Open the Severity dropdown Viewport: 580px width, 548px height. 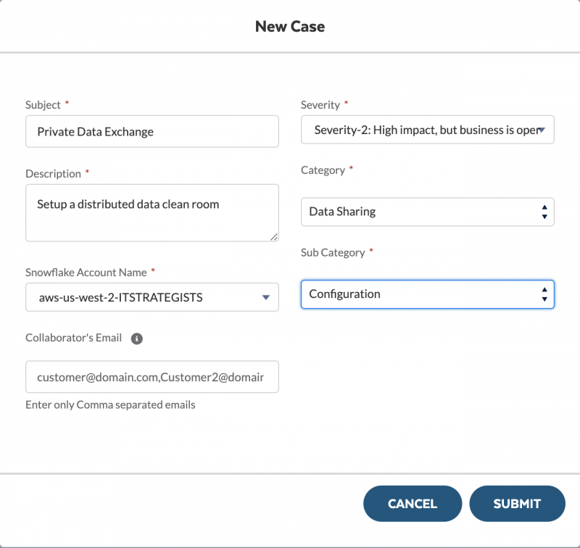pyautogui.click(x=428, y=129)
